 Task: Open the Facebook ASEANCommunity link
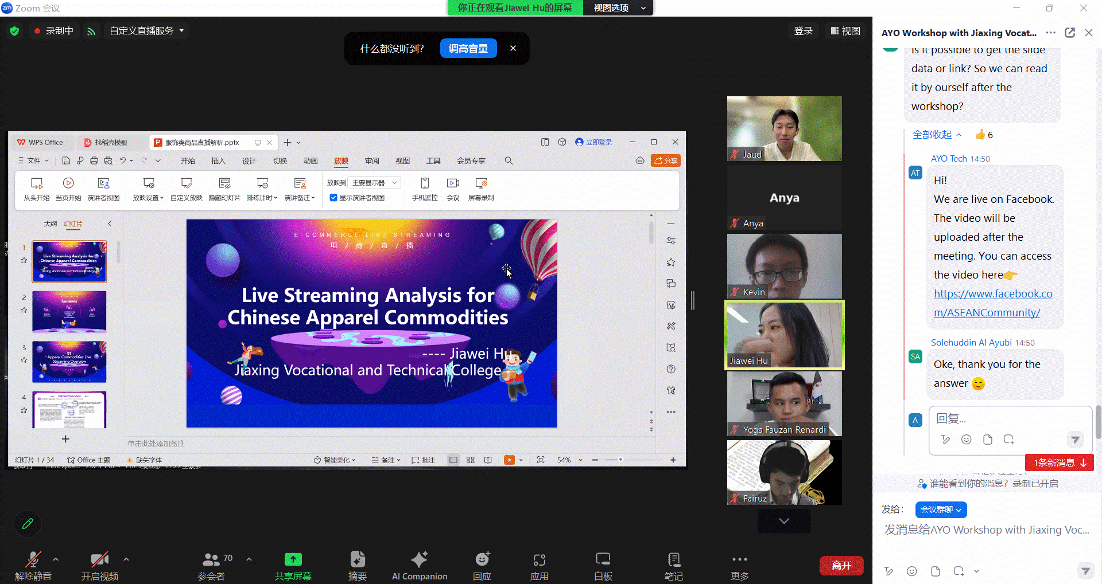point(992,303)
